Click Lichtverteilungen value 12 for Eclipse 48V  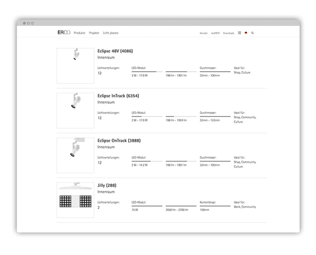click(99, 73)
